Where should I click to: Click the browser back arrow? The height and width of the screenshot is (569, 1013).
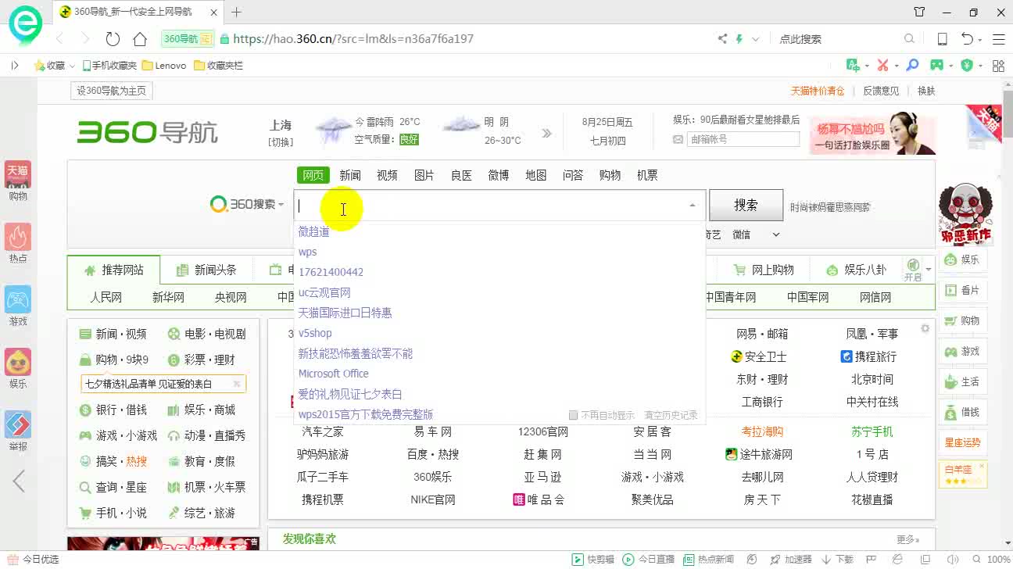click(59, 39)
